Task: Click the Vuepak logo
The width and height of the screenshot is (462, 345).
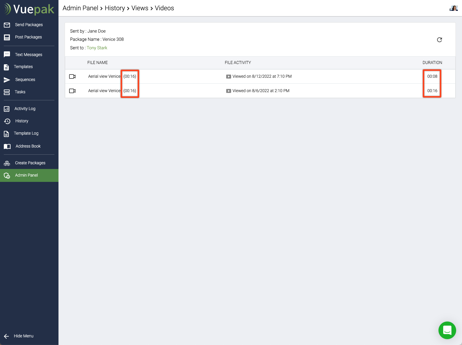Action: [x=29, y=9]
